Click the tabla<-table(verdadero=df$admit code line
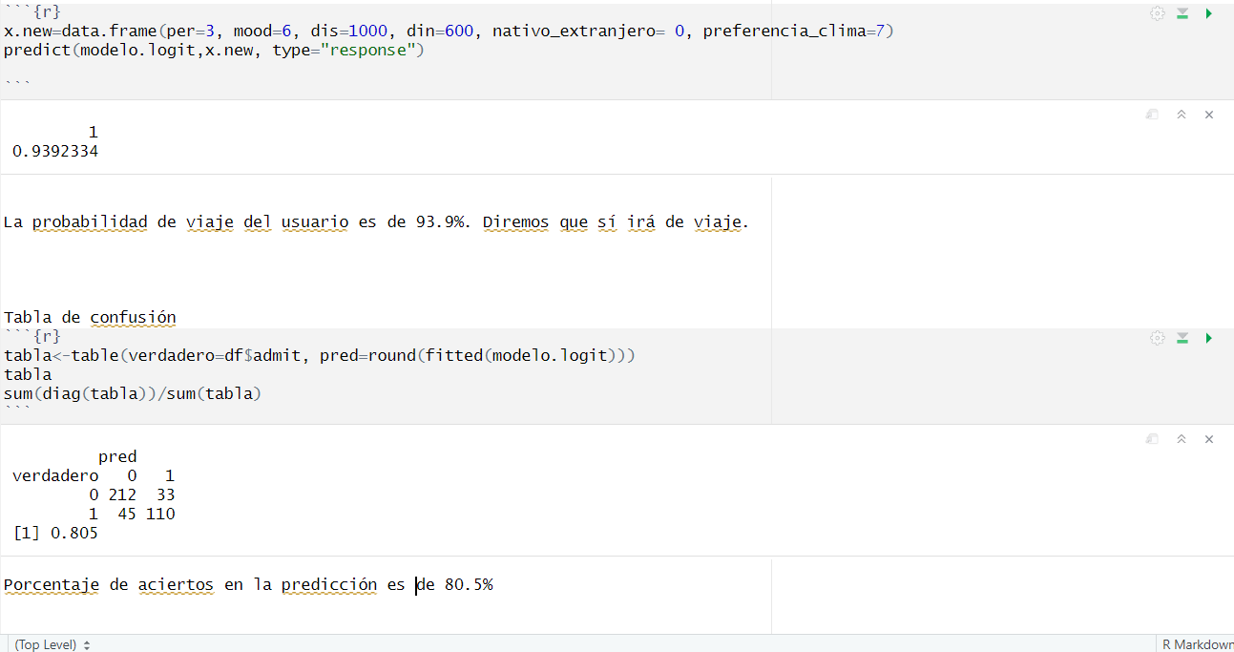The height and width of the screenshot is (652, 1234). 320,355
